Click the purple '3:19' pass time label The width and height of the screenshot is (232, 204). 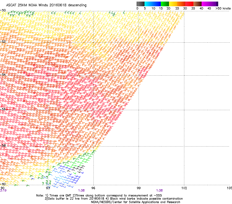coord(3,191)
